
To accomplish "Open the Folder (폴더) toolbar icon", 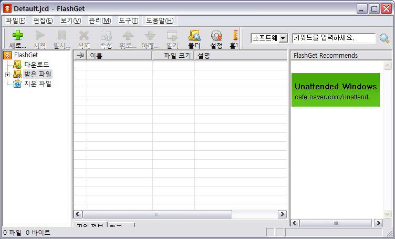I will coord(194,35).
